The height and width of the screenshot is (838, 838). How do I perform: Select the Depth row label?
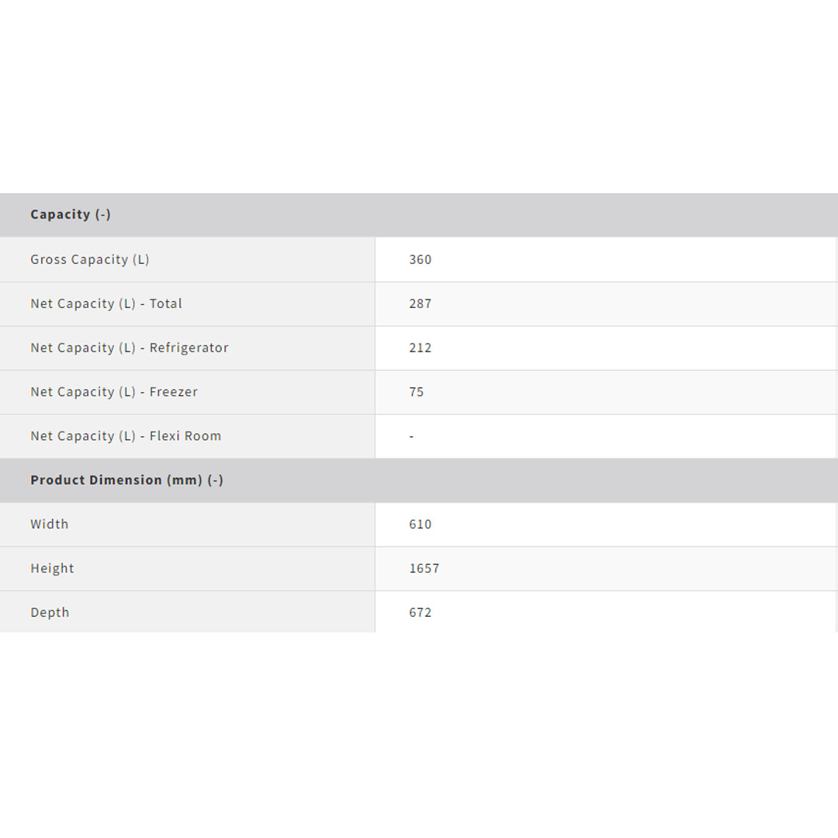tap(50, 613)
